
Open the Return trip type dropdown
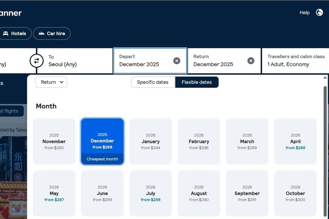pyautogui.click(x=51, y=82)
